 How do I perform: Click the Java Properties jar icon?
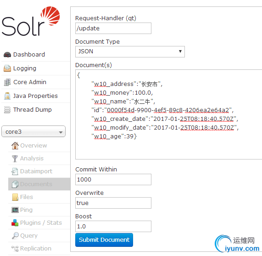(7, 96)
